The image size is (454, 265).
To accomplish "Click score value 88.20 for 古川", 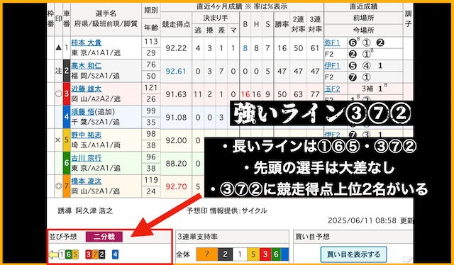I will point(176,164).
